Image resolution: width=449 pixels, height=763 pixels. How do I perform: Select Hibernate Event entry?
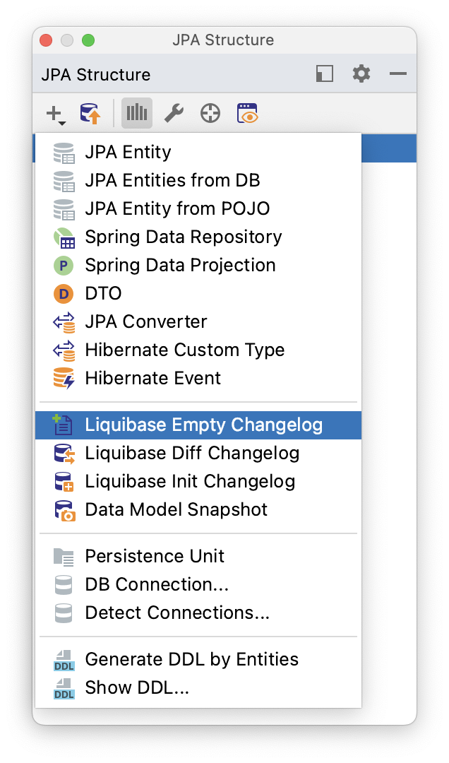click(x=198, y=378)
